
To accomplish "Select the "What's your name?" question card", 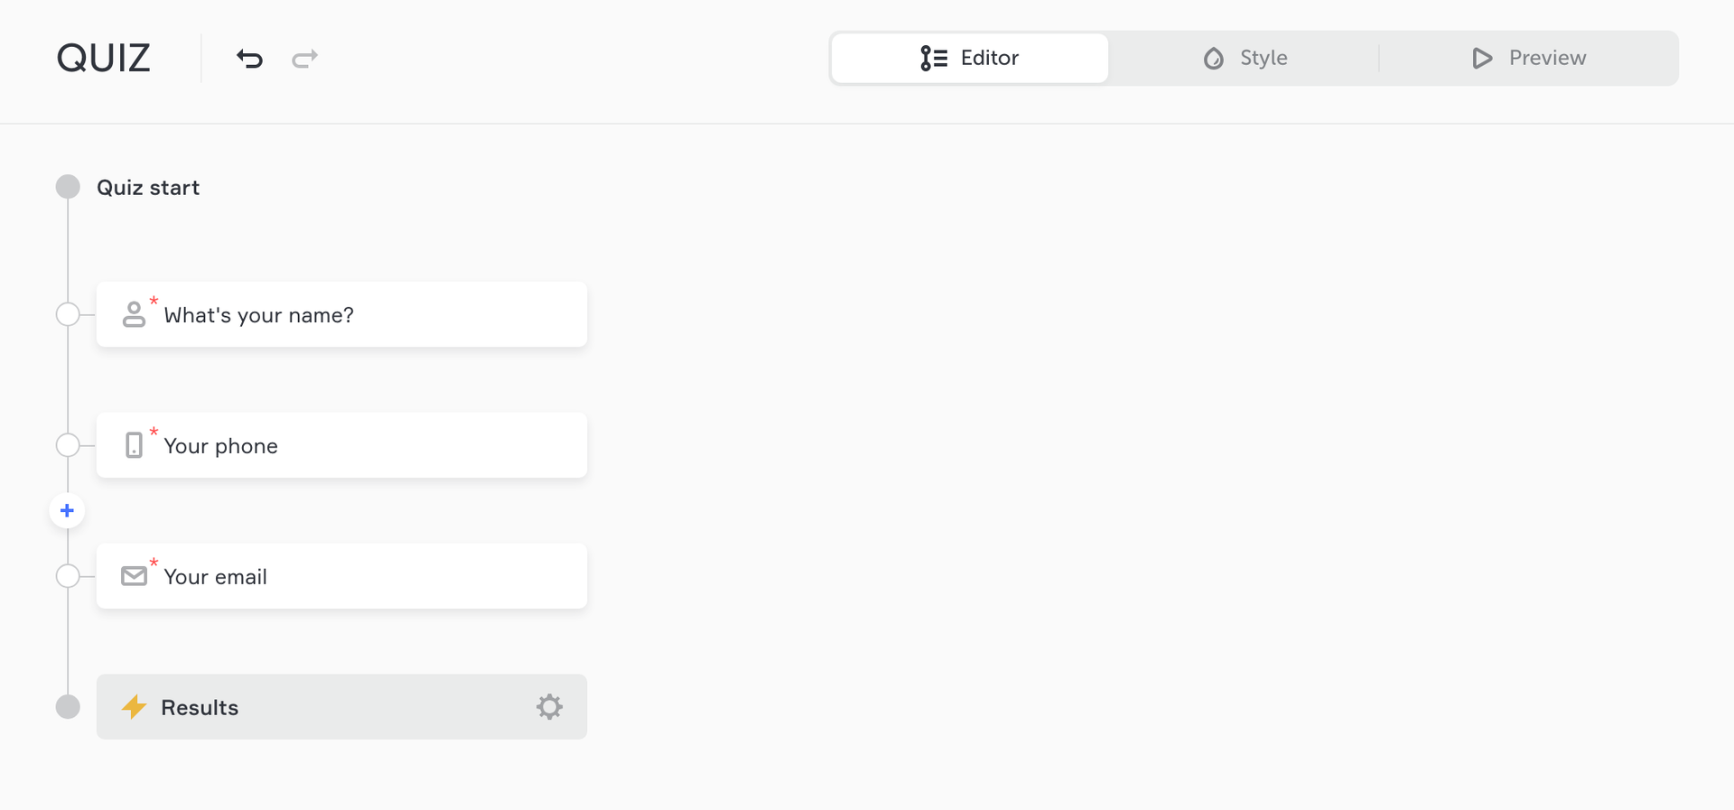I will [x=361, y=314].
